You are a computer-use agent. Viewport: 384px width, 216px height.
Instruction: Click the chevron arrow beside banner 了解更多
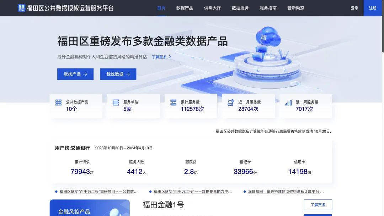[x=170, y=57]
